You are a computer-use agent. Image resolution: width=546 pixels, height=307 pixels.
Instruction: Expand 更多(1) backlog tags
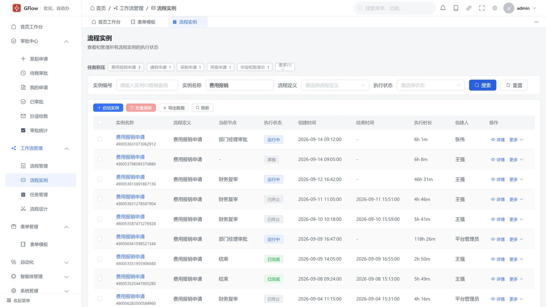285,67
